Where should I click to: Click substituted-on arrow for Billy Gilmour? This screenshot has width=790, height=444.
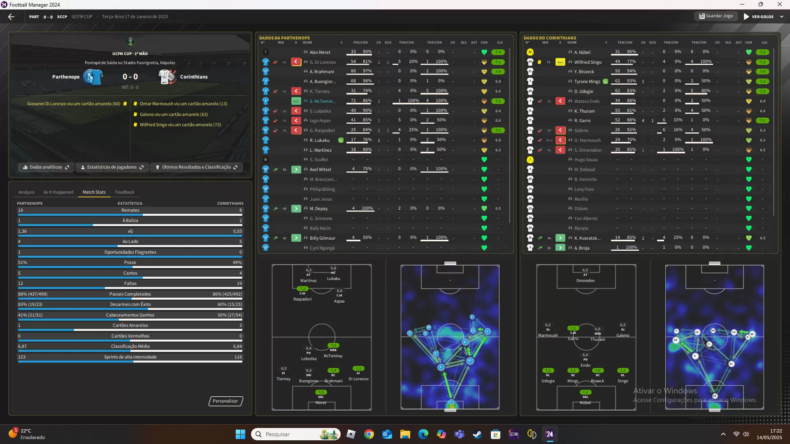[x=296, y=238]
